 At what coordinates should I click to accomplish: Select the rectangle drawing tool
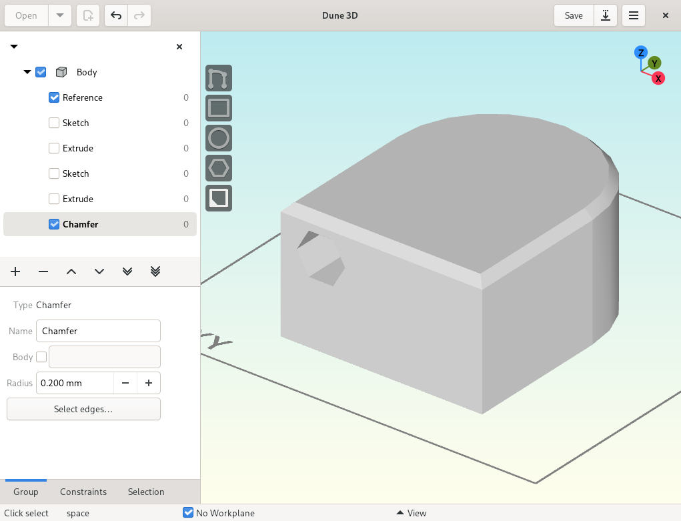219,108
